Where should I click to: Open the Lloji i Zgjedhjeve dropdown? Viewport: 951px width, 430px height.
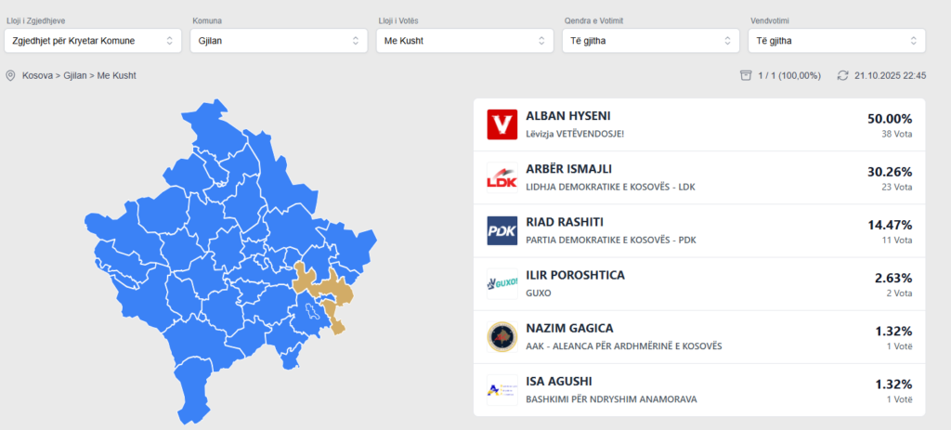click(92, 41)
